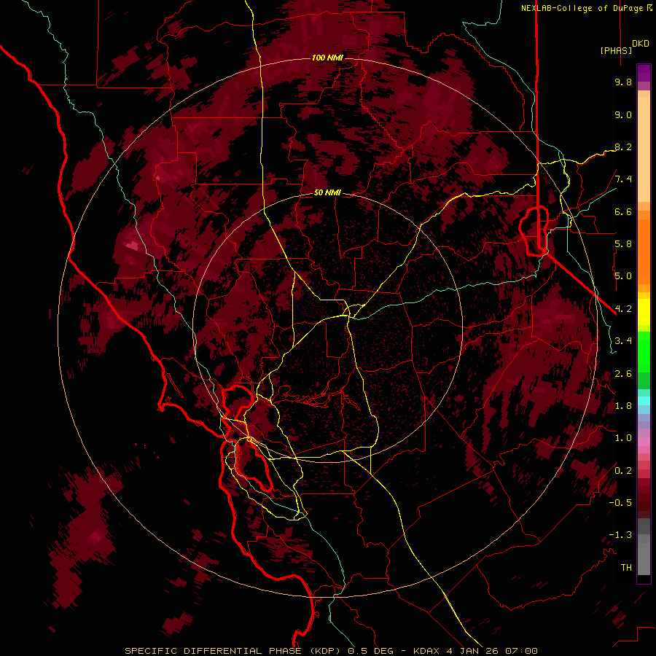This screenshot has height=656, width=656.
Task: Click the Specific Differential Phase KDAX caption
Action: [x=332, y=651]
